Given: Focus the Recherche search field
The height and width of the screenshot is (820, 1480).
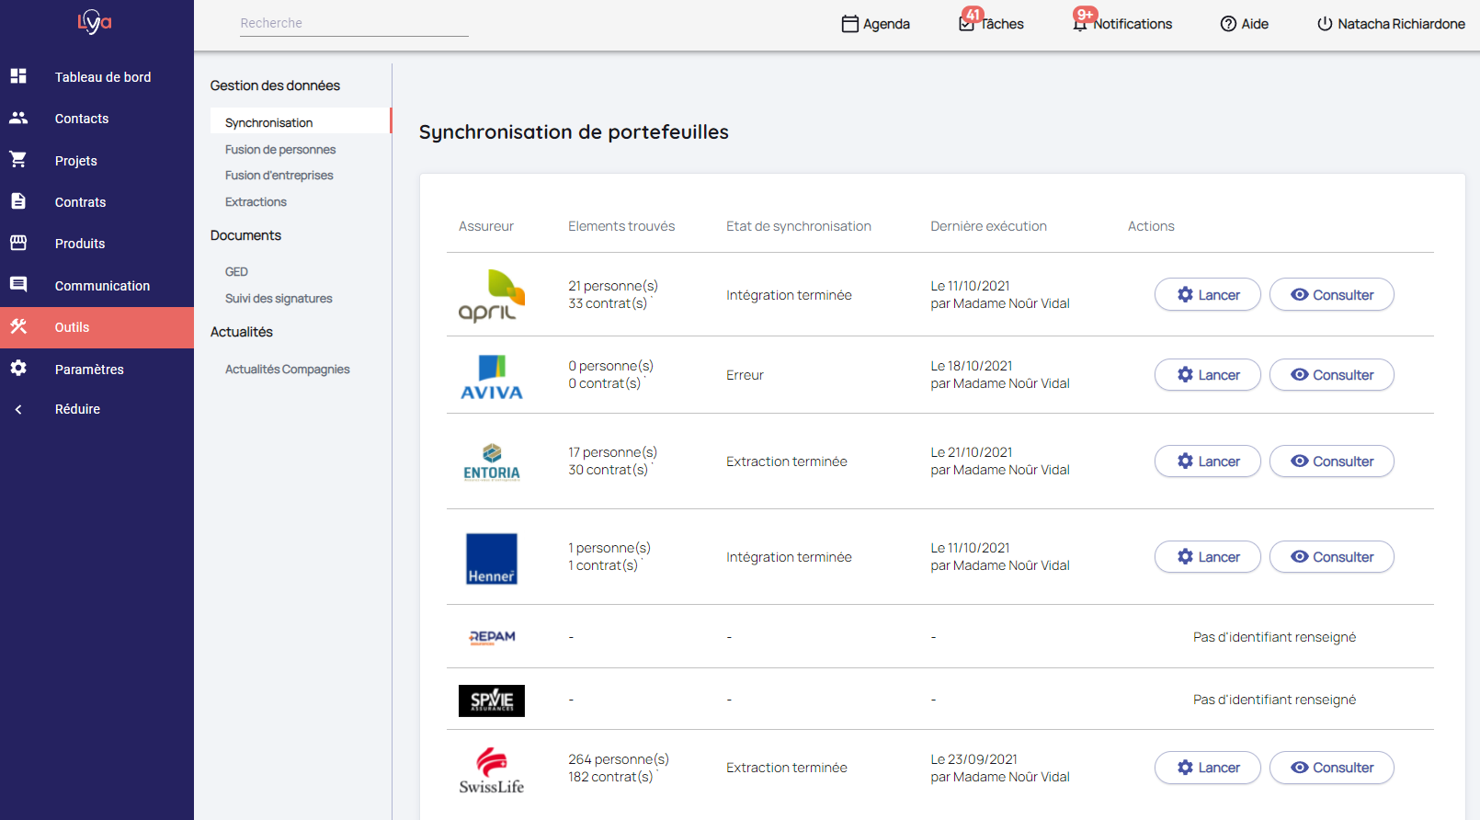Looking at the screenshot, I should tap(354, 23).
